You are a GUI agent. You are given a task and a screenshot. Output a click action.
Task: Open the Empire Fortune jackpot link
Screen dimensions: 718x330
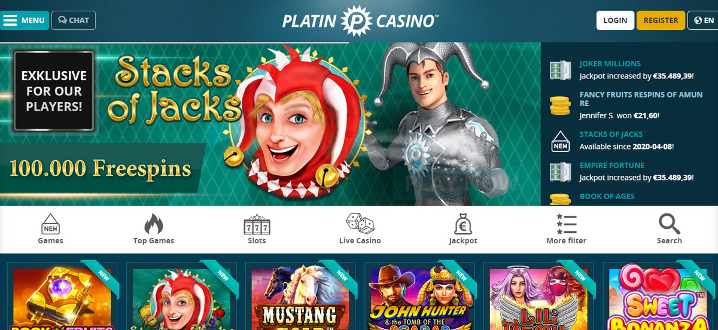point(611,165)
